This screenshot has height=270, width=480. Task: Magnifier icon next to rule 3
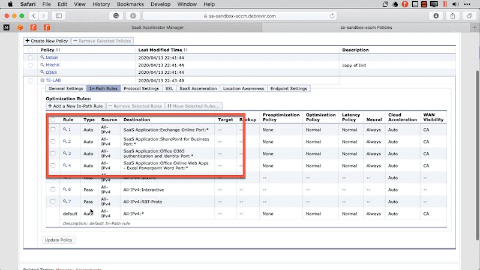[65, 154]
